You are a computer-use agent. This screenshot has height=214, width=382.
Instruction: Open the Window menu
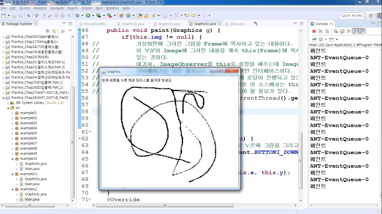coord(112,8)
